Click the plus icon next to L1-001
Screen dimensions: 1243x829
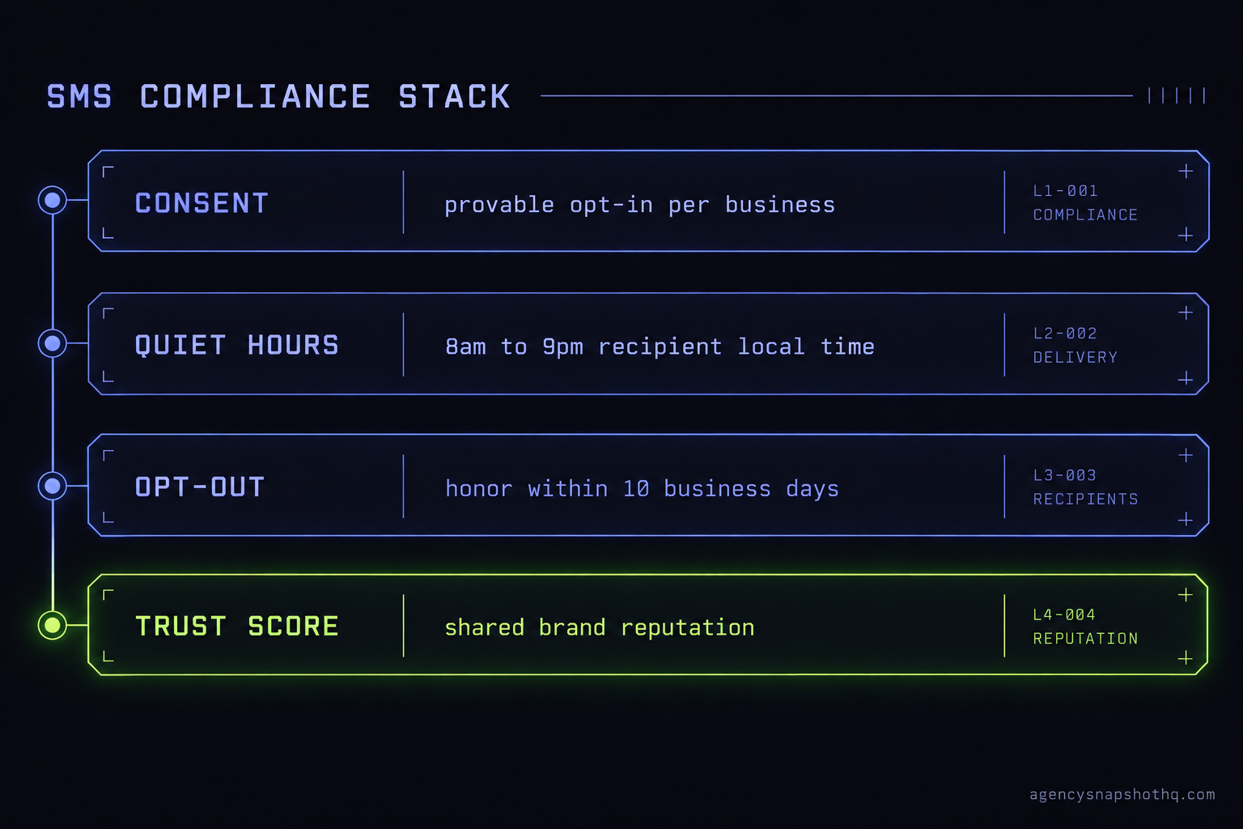point(1186,171)
